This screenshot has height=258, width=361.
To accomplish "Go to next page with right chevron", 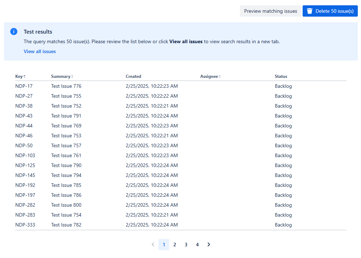I will pos(209,245).
